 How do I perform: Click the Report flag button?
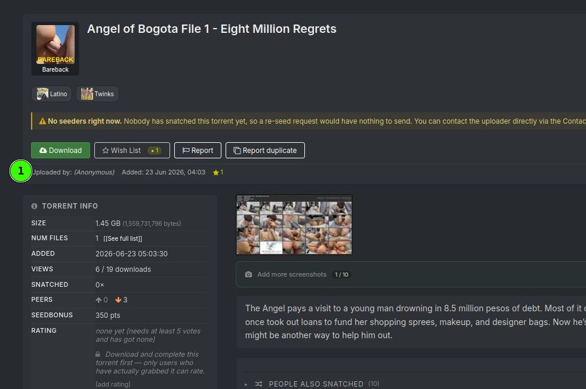coord(198,150)
